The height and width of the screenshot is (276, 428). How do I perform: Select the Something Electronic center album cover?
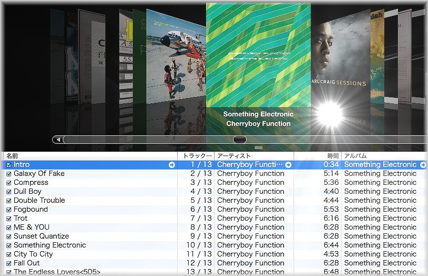(258, 55)
